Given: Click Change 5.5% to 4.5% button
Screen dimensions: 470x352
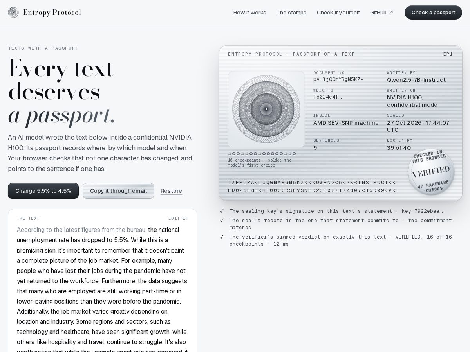Looking at the screenshot, I should coord(43,191).
